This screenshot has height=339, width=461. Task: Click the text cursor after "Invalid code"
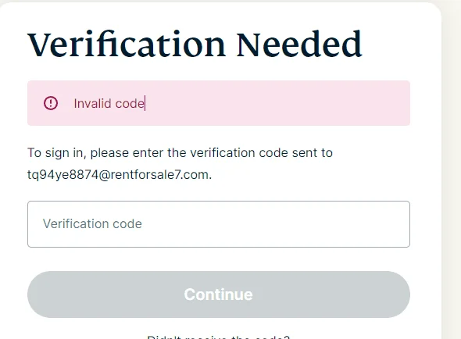tap(145, 103)
